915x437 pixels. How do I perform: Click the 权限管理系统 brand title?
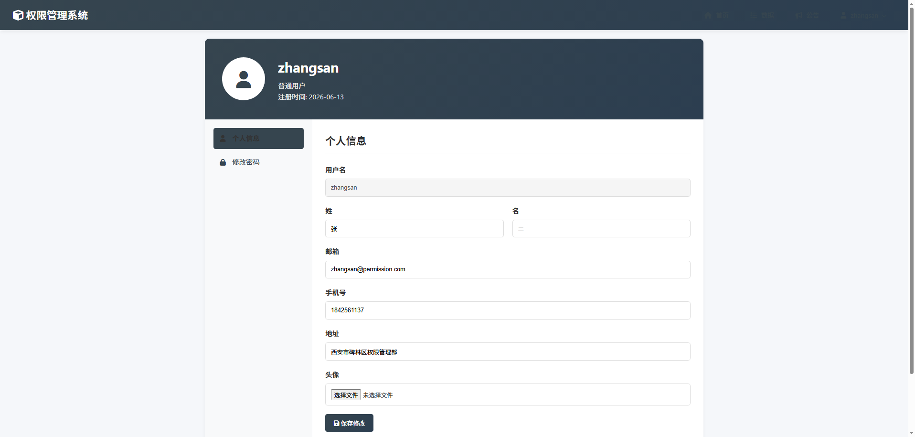57,15
